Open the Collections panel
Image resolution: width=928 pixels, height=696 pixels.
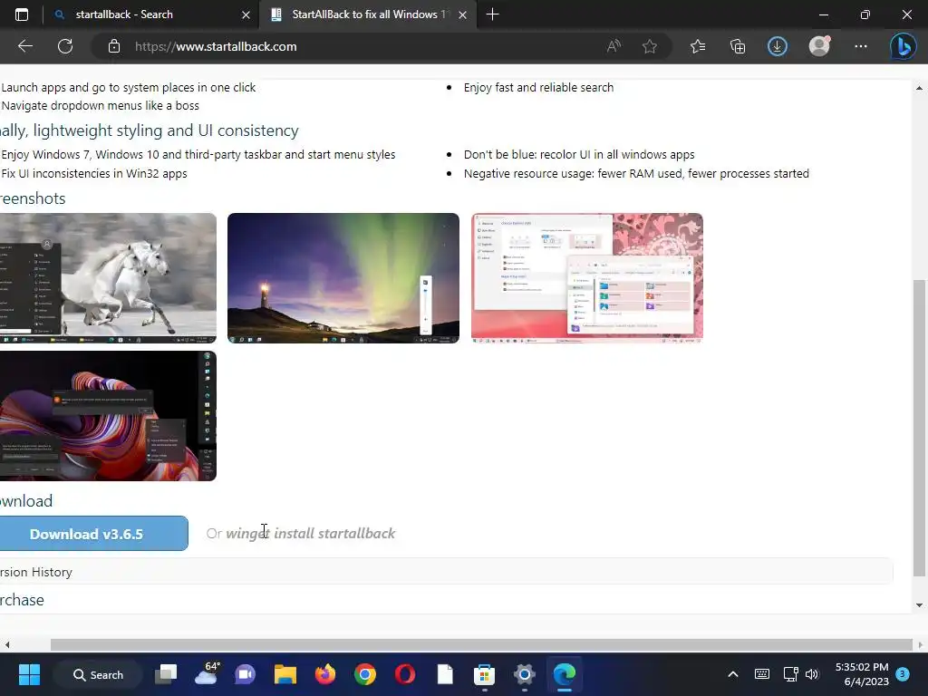(x=738, y=46)
